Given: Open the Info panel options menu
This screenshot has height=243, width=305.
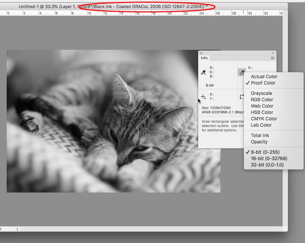Looking at the screenshot, I should point(273,58).
